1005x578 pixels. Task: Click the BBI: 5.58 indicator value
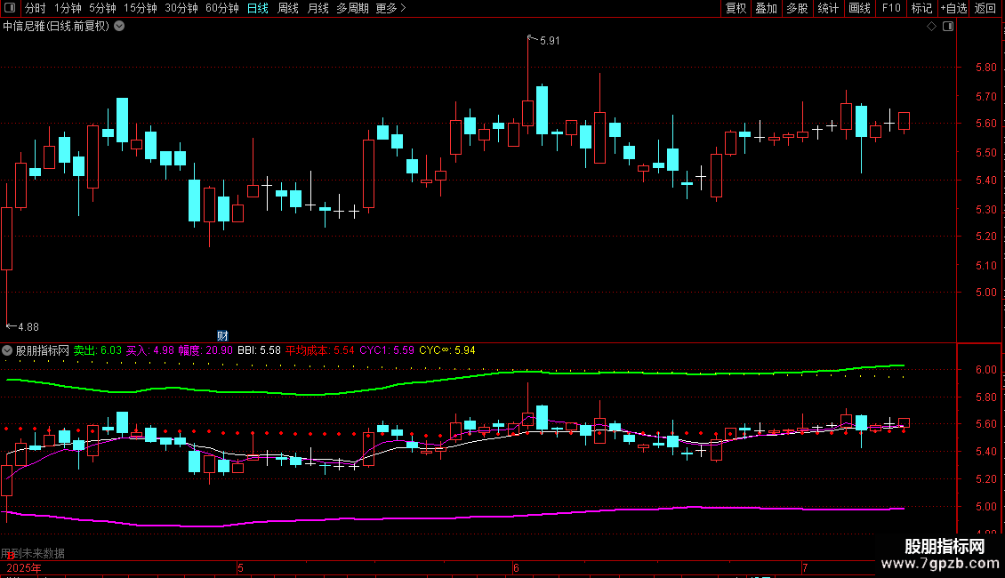259,350
